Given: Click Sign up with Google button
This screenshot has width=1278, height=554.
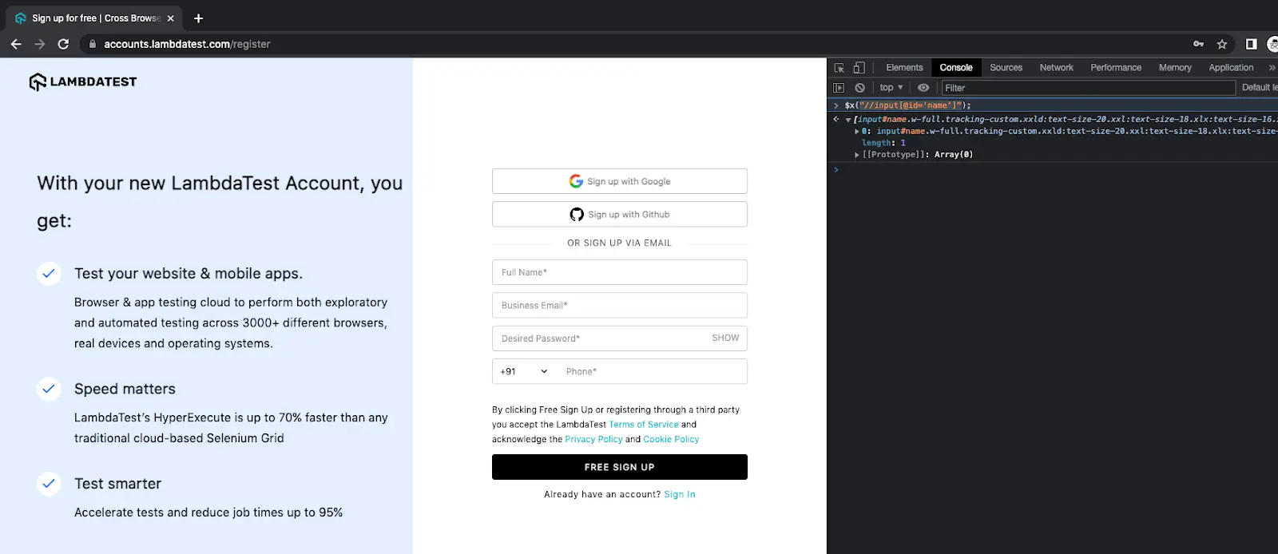Looking at the screenshot, I should pyautogui.click(x=620, y=181).
